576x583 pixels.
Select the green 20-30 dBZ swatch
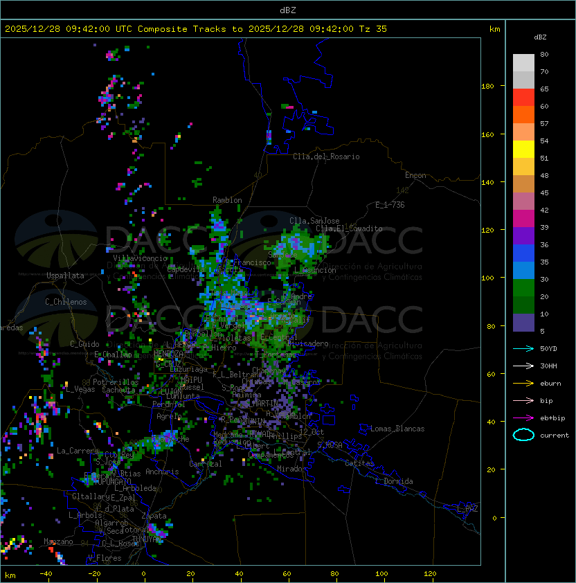[x=523, y=287]
